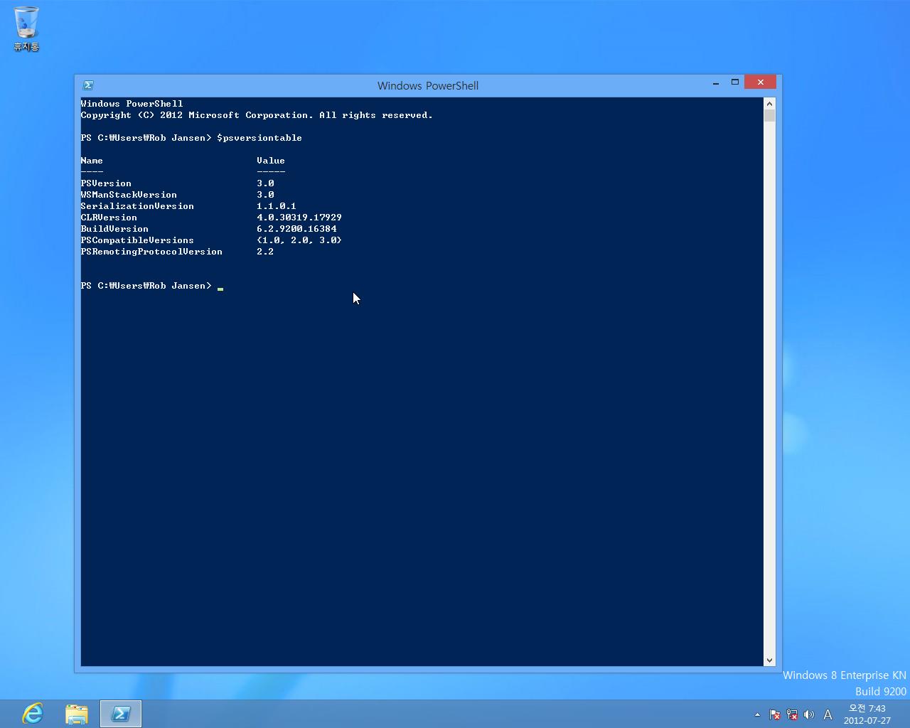Maximize the Windows PowerShell window
The width and height of the screenshot is (910, 728).
click(x=735, y=82)
